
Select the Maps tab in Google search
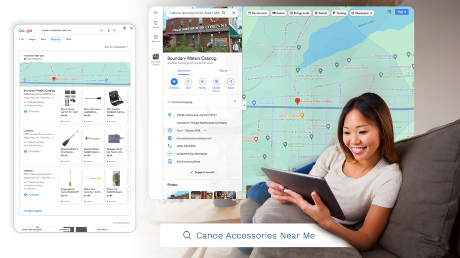pos(43,39)
